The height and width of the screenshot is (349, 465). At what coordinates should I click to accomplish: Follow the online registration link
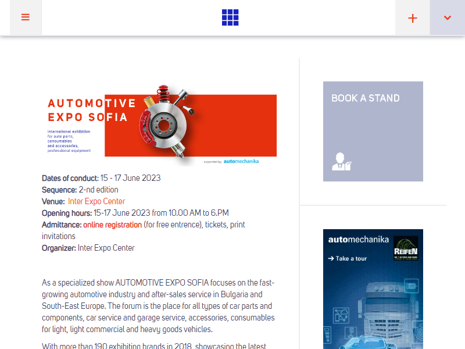pyautogui.click(x=112, y=225)
